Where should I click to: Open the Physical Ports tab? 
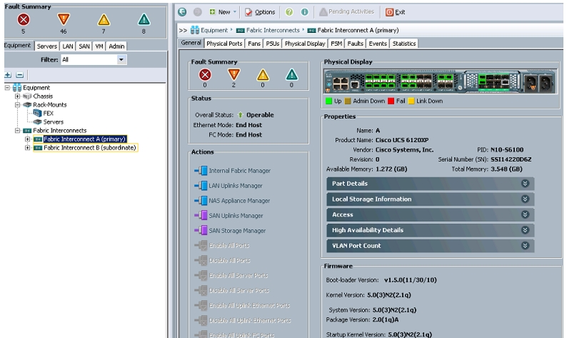(x=224, y=44)
